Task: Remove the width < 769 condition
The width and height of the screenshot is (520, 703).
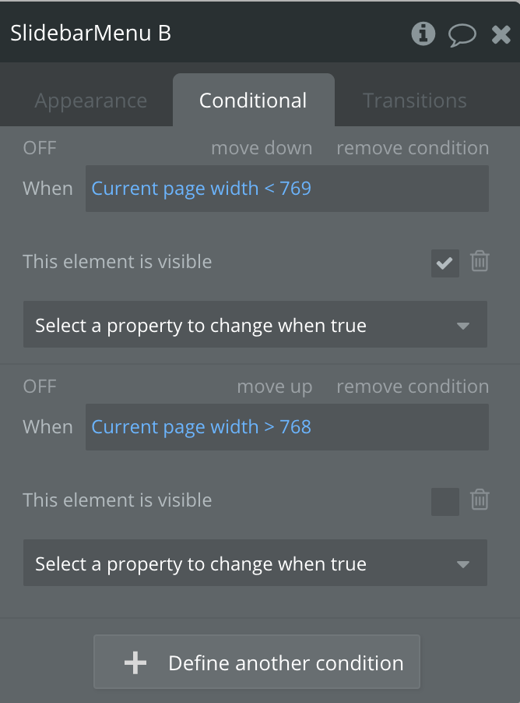Action: tap(413, 148)
